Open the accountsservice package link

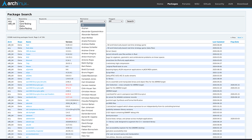[32, 134]
